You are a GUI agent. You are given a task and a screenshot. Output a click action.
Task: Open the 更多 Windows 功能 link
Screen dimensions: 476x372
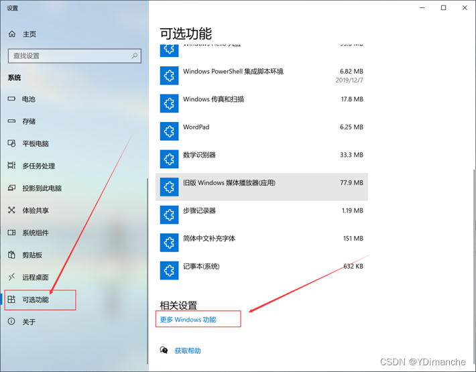point(188,320)
